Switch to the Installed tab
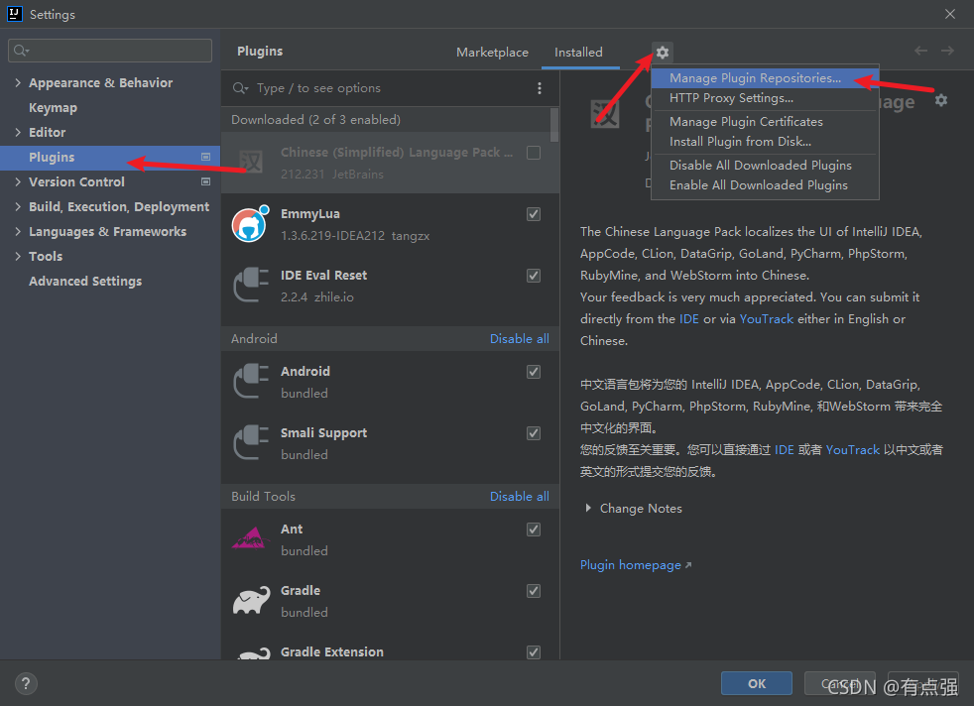The width and height of the screenshot is (974, 706). [x=578, y=53]
